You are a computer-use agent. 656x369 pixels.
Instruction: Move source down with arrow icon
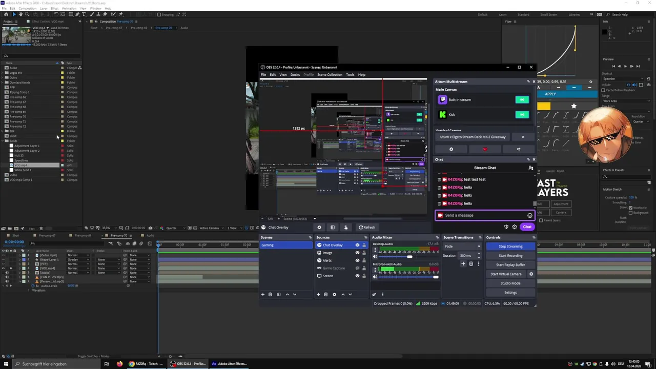350,294
